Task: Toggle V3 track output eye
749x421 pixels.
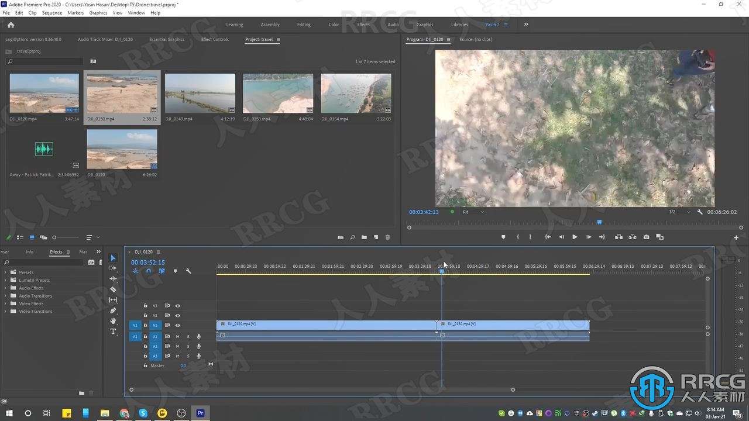Action: (x=178, y=305)
